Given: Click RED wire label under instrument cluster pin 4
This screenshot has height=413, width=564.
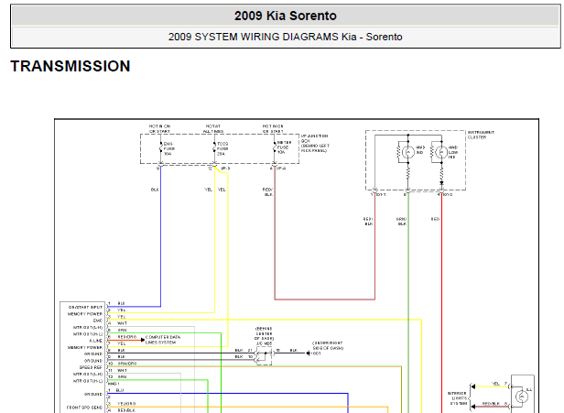Looking at the screenshot, I should tap(435, 219).
